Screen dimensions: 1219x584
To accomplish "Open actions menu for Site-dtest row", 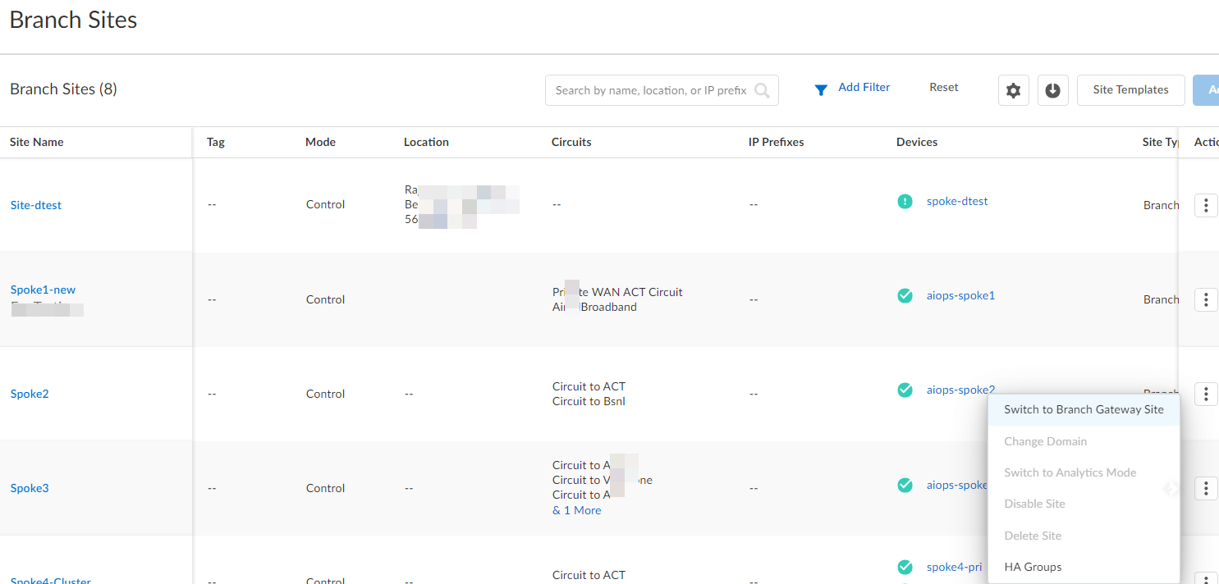I will pyautogui.click(x=1205, y=205).
